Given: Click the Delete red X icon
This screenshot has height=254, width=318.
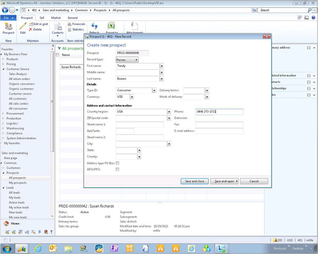Looking at the screenshot, I should pyautogui.click(x=30, y=30).
